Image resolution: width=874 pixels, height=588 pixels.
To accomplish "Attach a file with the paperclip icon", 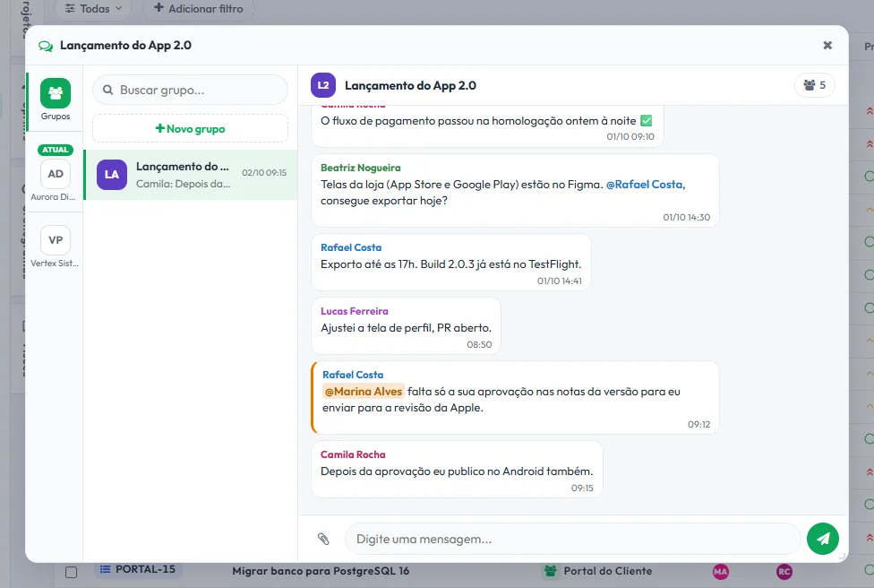I will pyautogui.click(x=323, y=539).
